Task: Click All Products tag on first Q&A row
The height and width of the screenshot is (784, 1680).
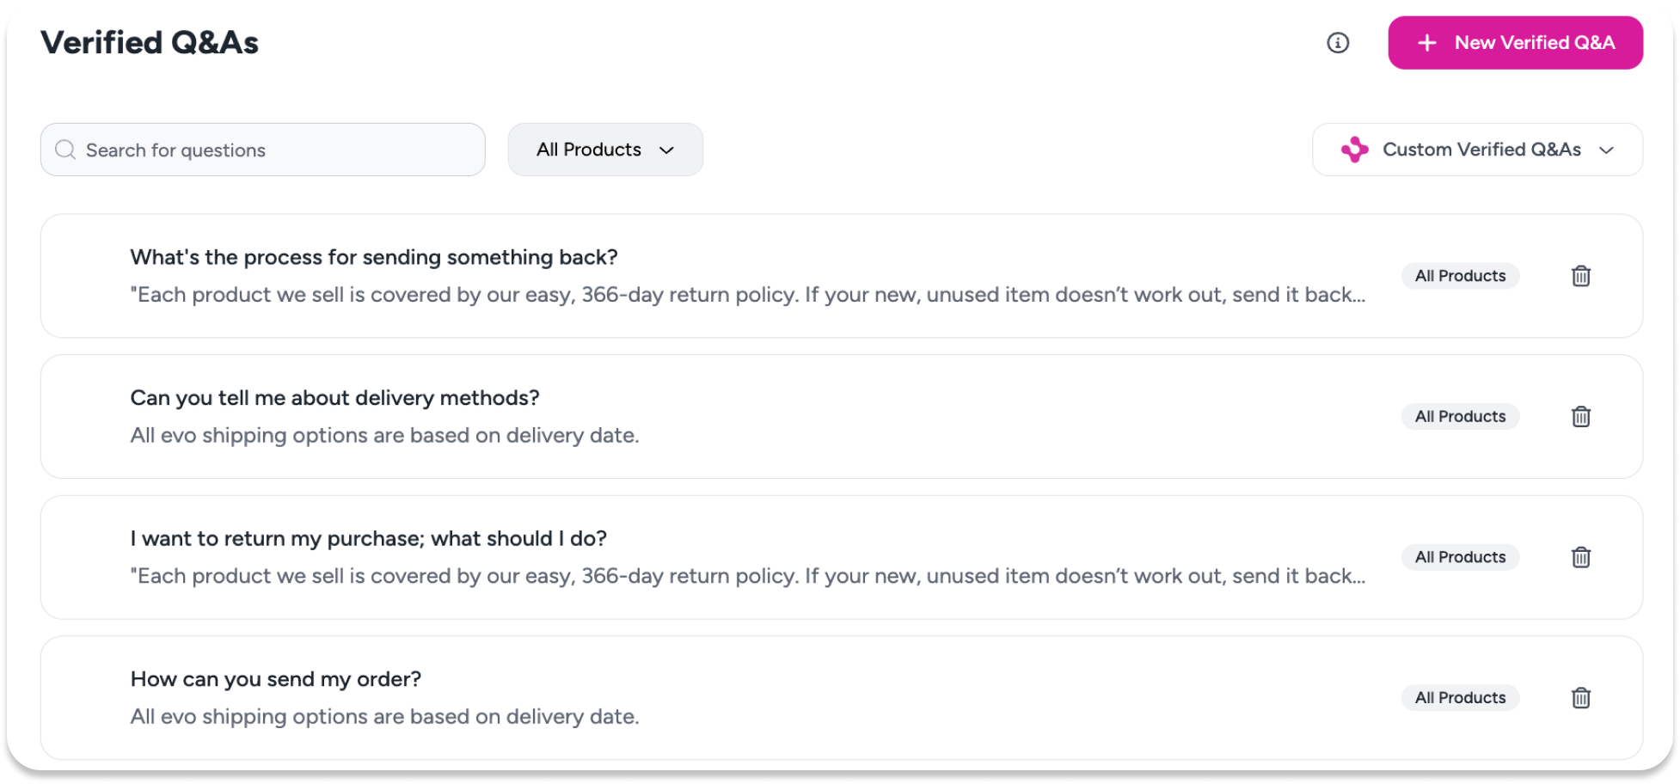Action: [x=1460, y=276]
